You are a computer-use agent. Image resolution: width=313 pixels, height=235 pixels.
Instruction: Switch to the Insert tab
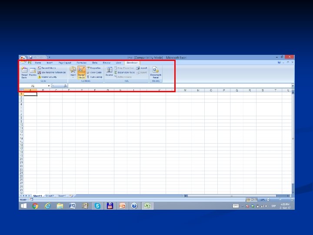pos(50,63)
